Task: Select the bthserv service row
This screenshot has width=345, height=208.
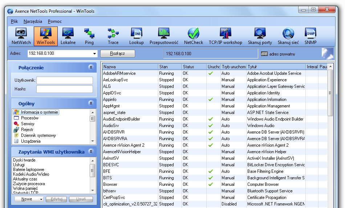Action: click(x=215, y=191)
